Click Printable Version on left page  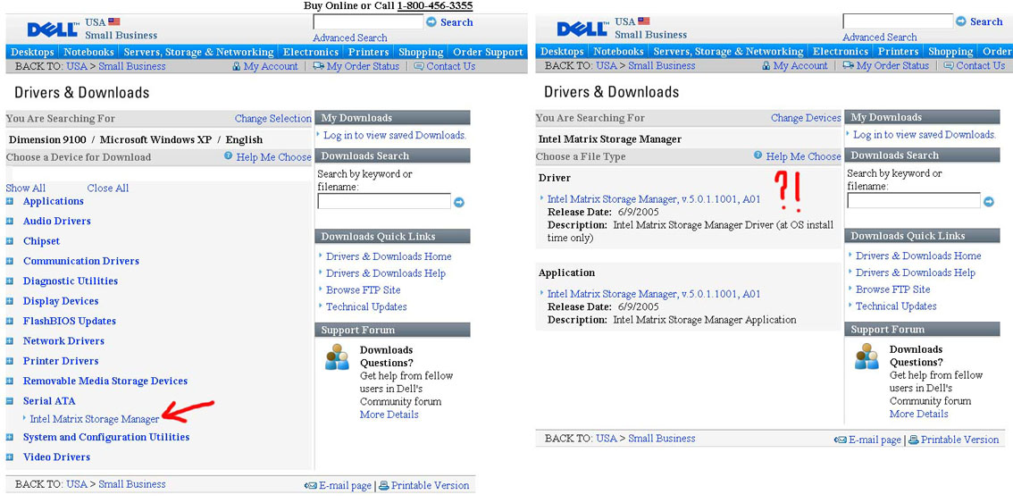431,485
